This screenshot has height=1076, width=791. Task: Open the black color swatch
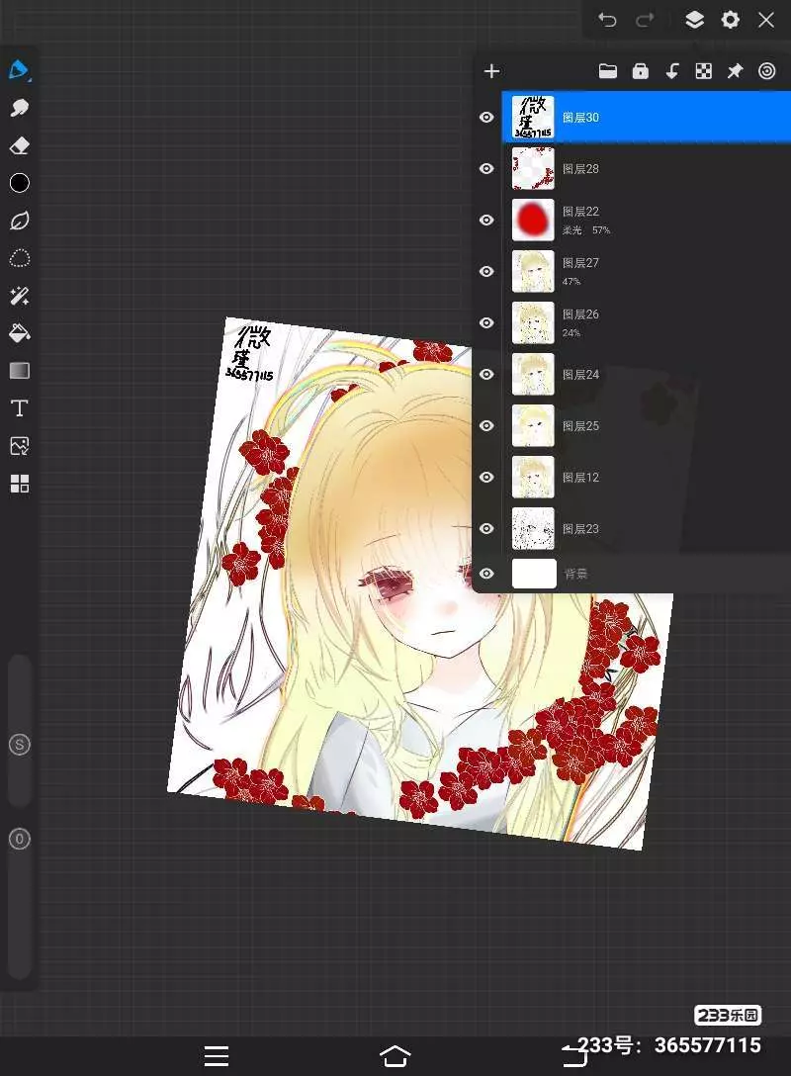pyautogui.click(x=20, y=183)
